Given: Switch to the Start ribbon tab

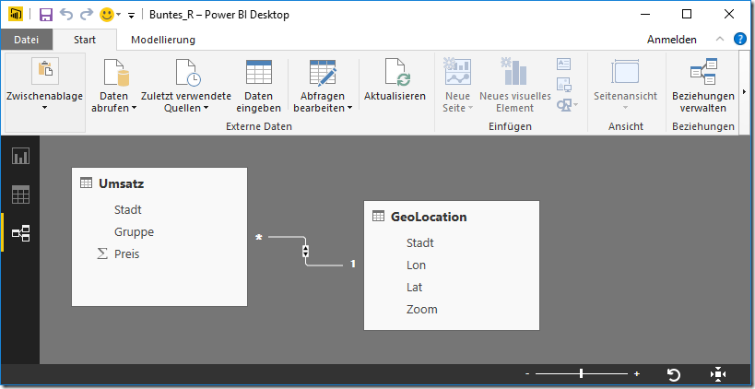Looking at the screenshot, I should pyautogui.click(x=85, y=40).
